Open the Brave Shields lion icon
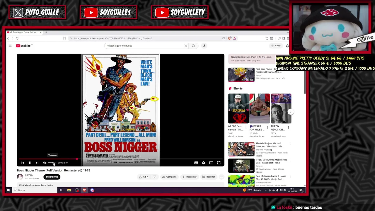This screenshot has width=375, height=211. point(230,38)
